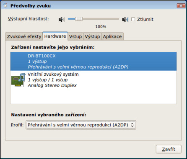The width and height of the screenshot is (187, 159).
Task: Select the DR-BT100CX device
Action: tap(93, 62)
